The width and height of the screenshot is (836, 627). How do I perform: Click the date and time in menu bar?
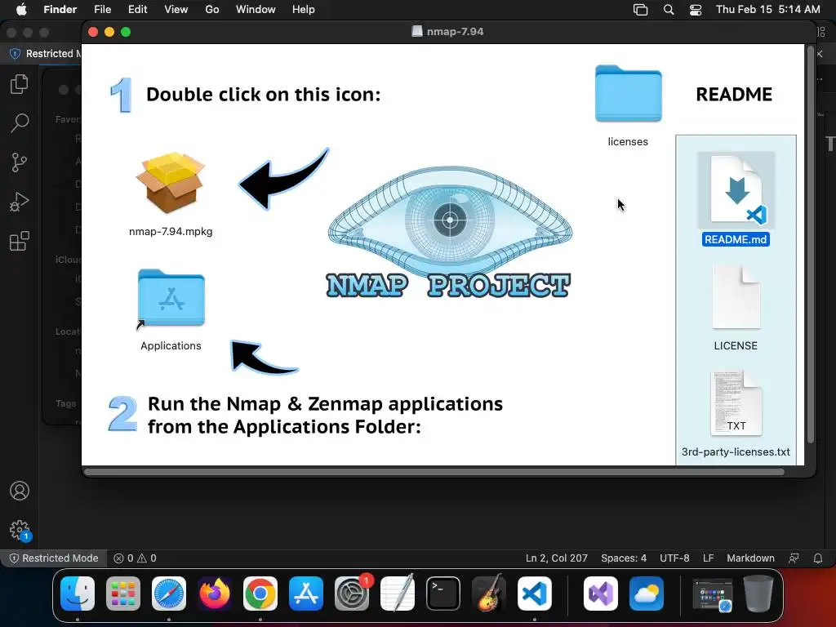click(767, 10)
